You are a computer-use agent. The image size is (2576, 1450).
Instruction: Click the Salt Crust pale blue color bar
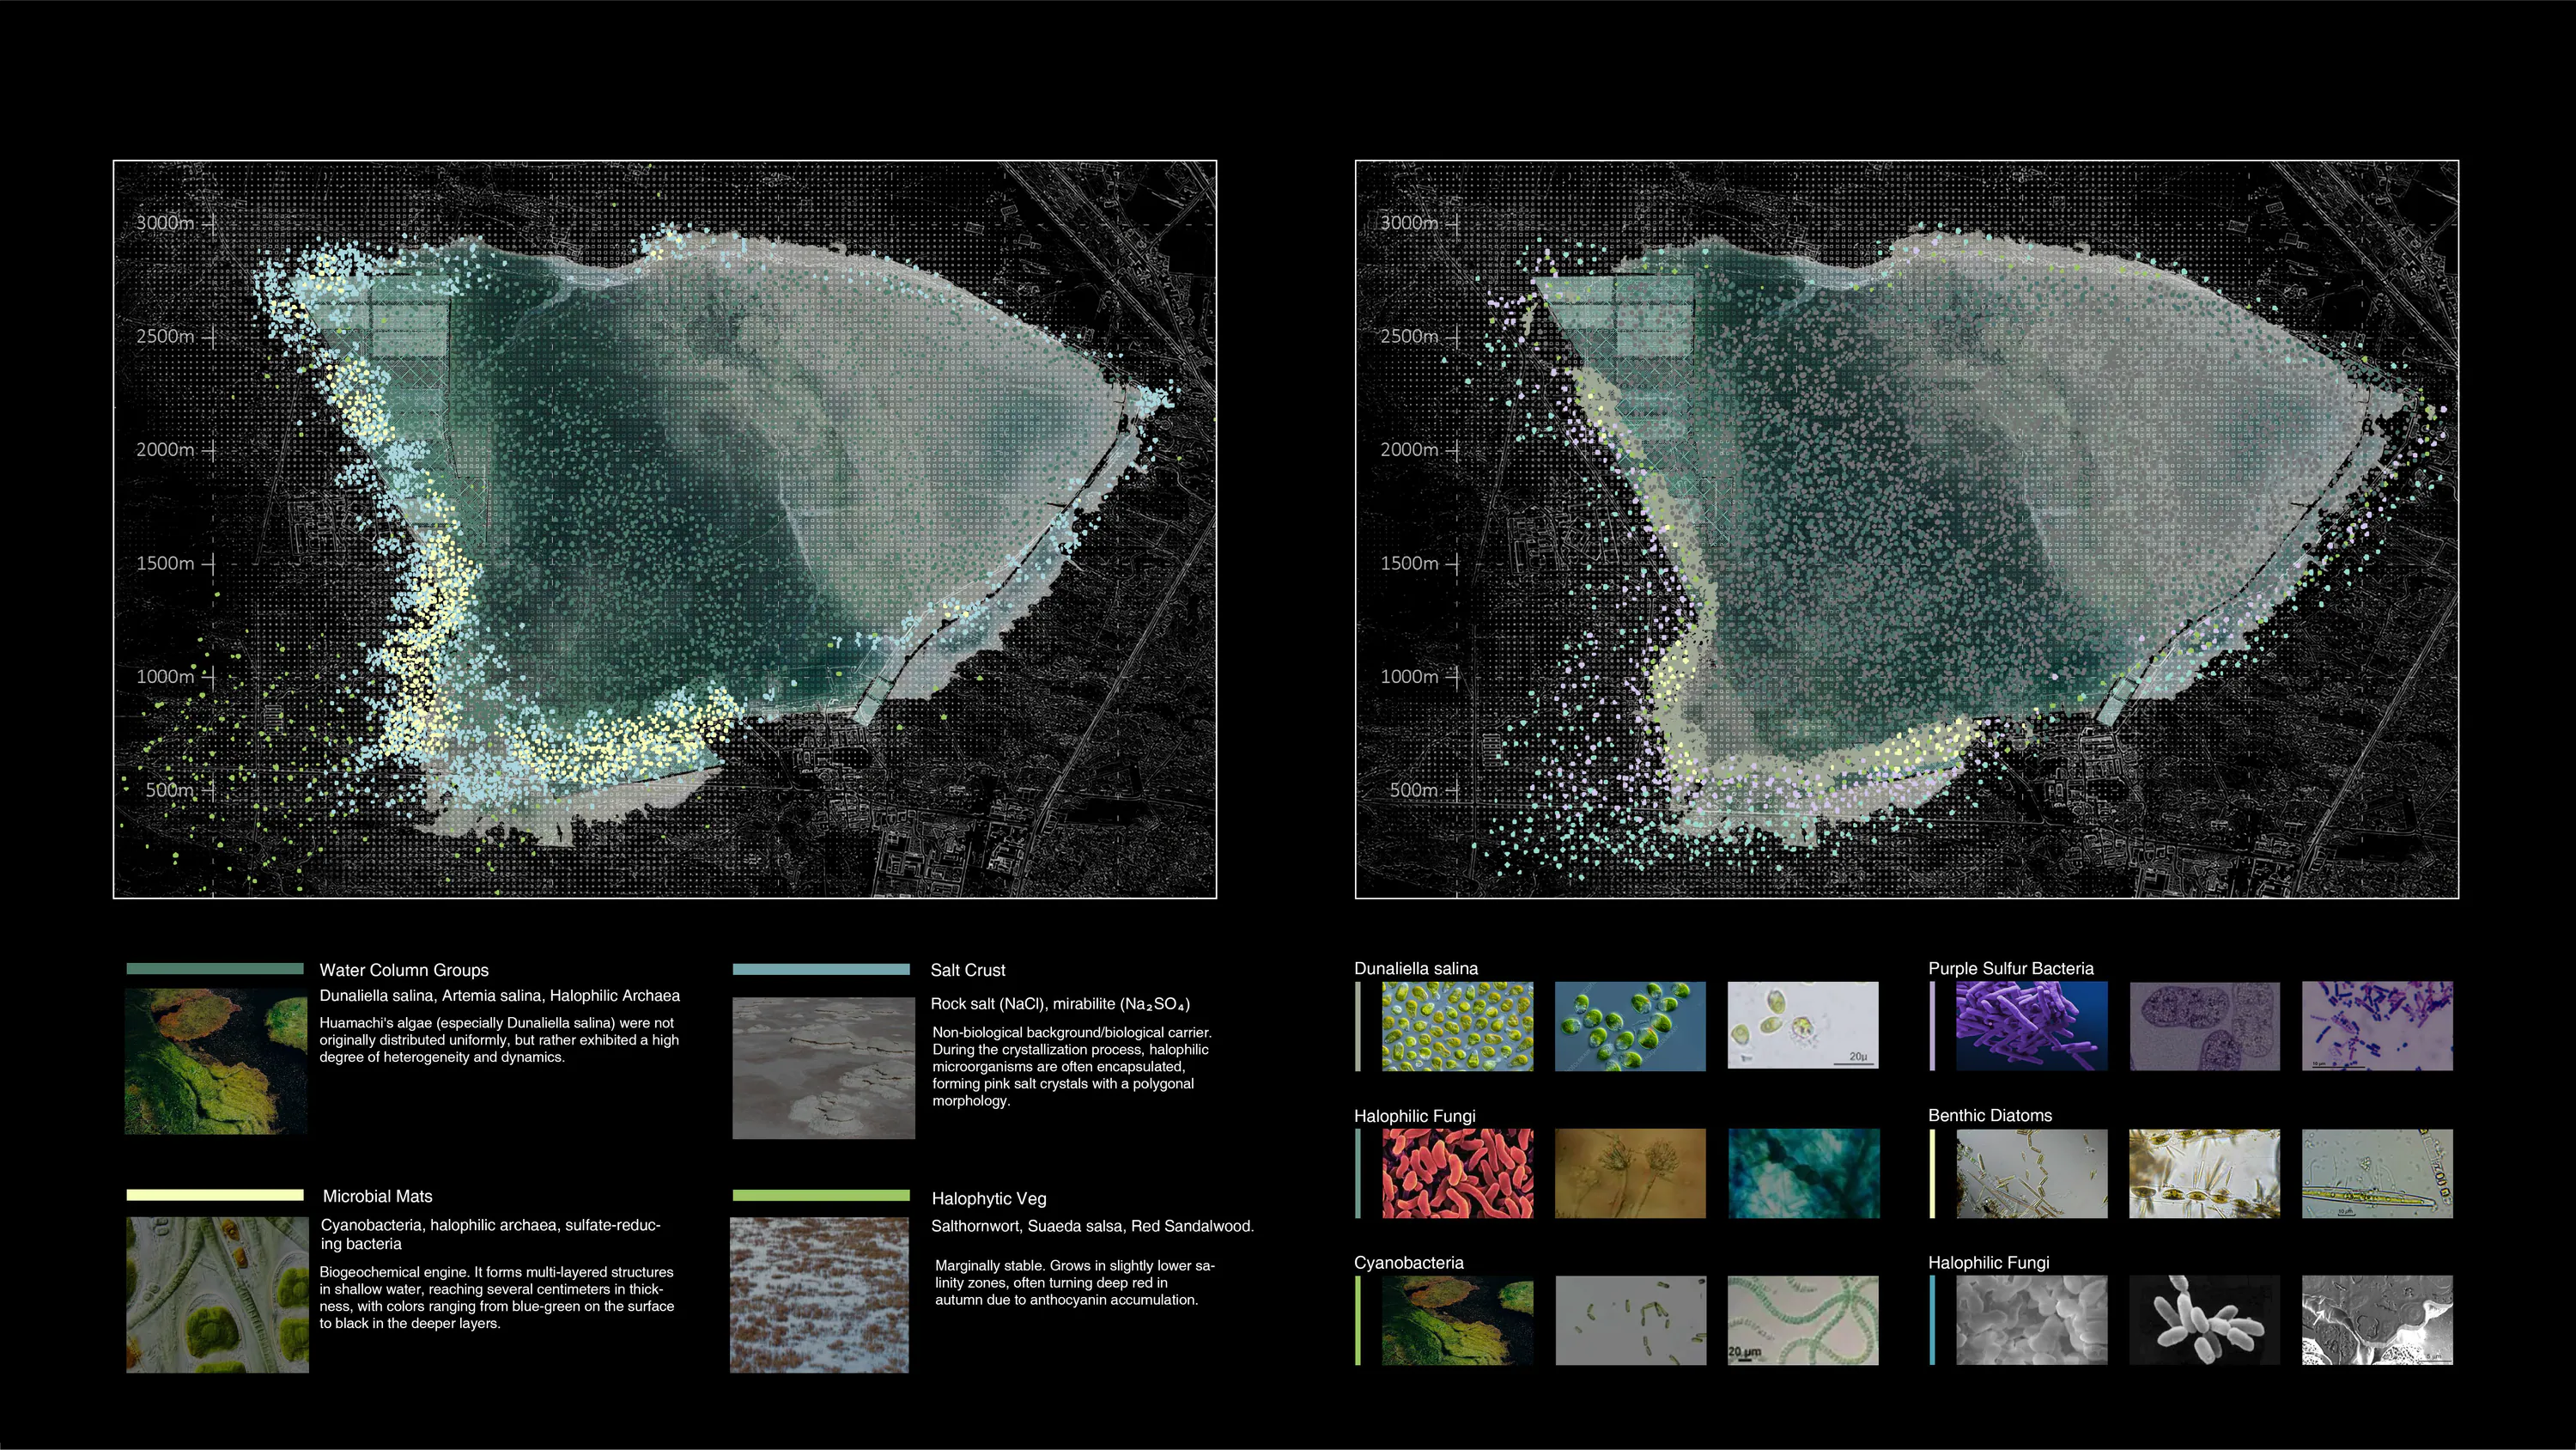(821, 969)
